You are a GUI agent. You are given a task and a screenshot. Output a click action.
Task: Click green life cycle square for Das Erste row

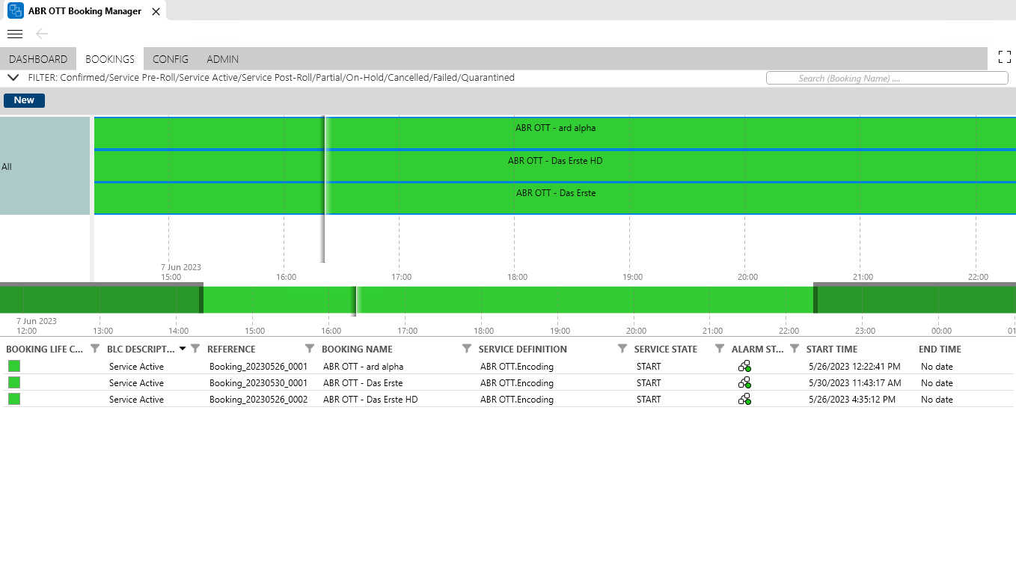point(14,382)
